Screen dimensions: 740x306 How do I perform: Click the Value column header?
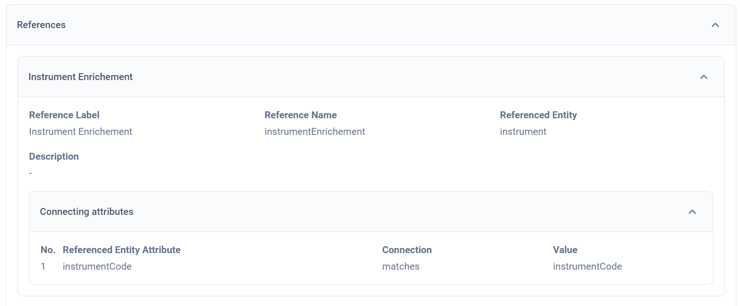pyautogui.click(x=565, y=250)
